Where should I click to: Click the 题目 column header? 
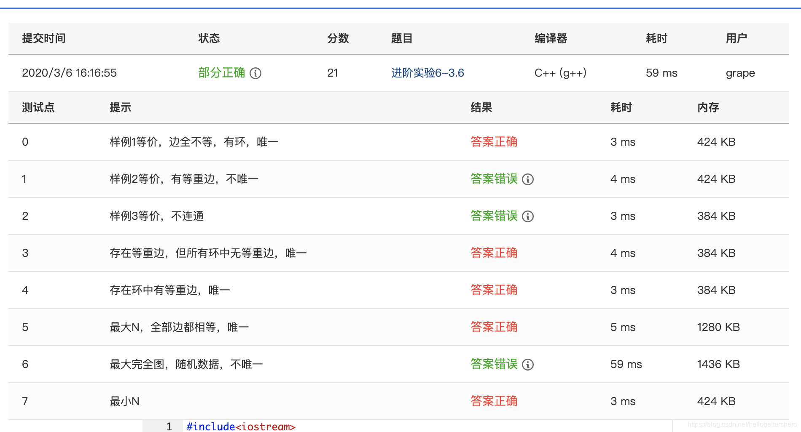402,38
